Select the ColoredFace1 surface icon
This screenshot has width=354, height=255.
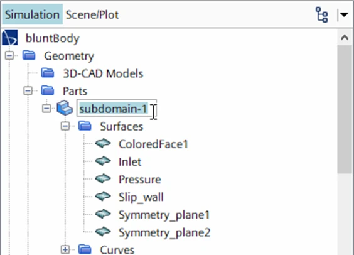(x=103, y=143)
